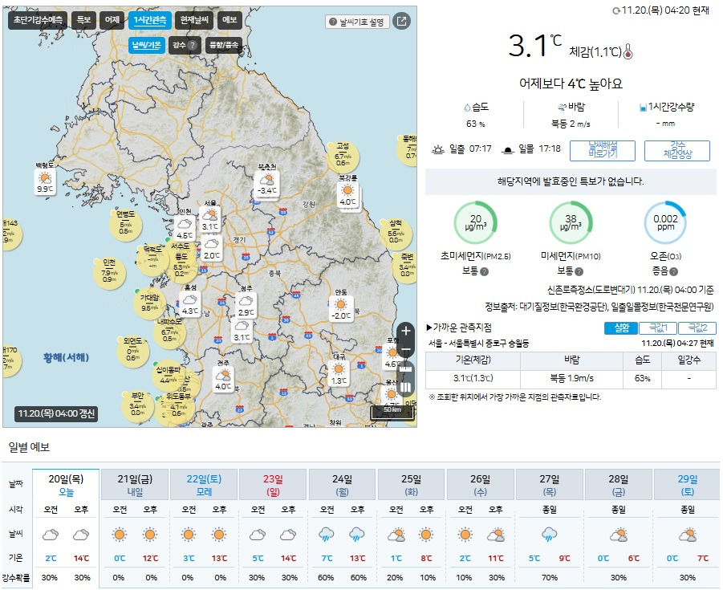Toggle 풍향/풍속 map layer
The width and height of the screenshot is (723, 590).
tap(224, 45)
